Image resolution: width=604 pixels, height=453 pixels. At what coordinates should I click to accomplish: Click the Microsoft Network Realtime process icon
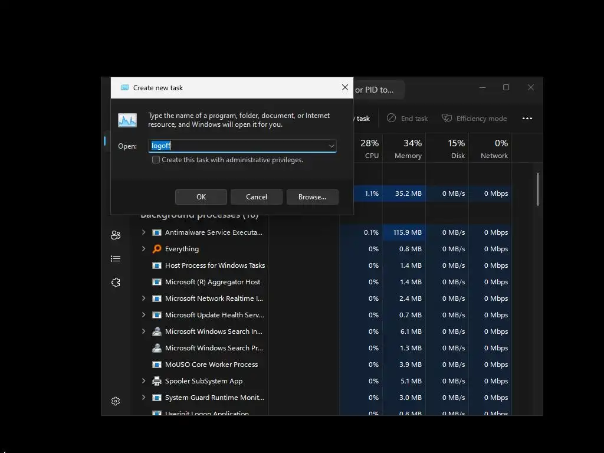click(x=157, y=298)
